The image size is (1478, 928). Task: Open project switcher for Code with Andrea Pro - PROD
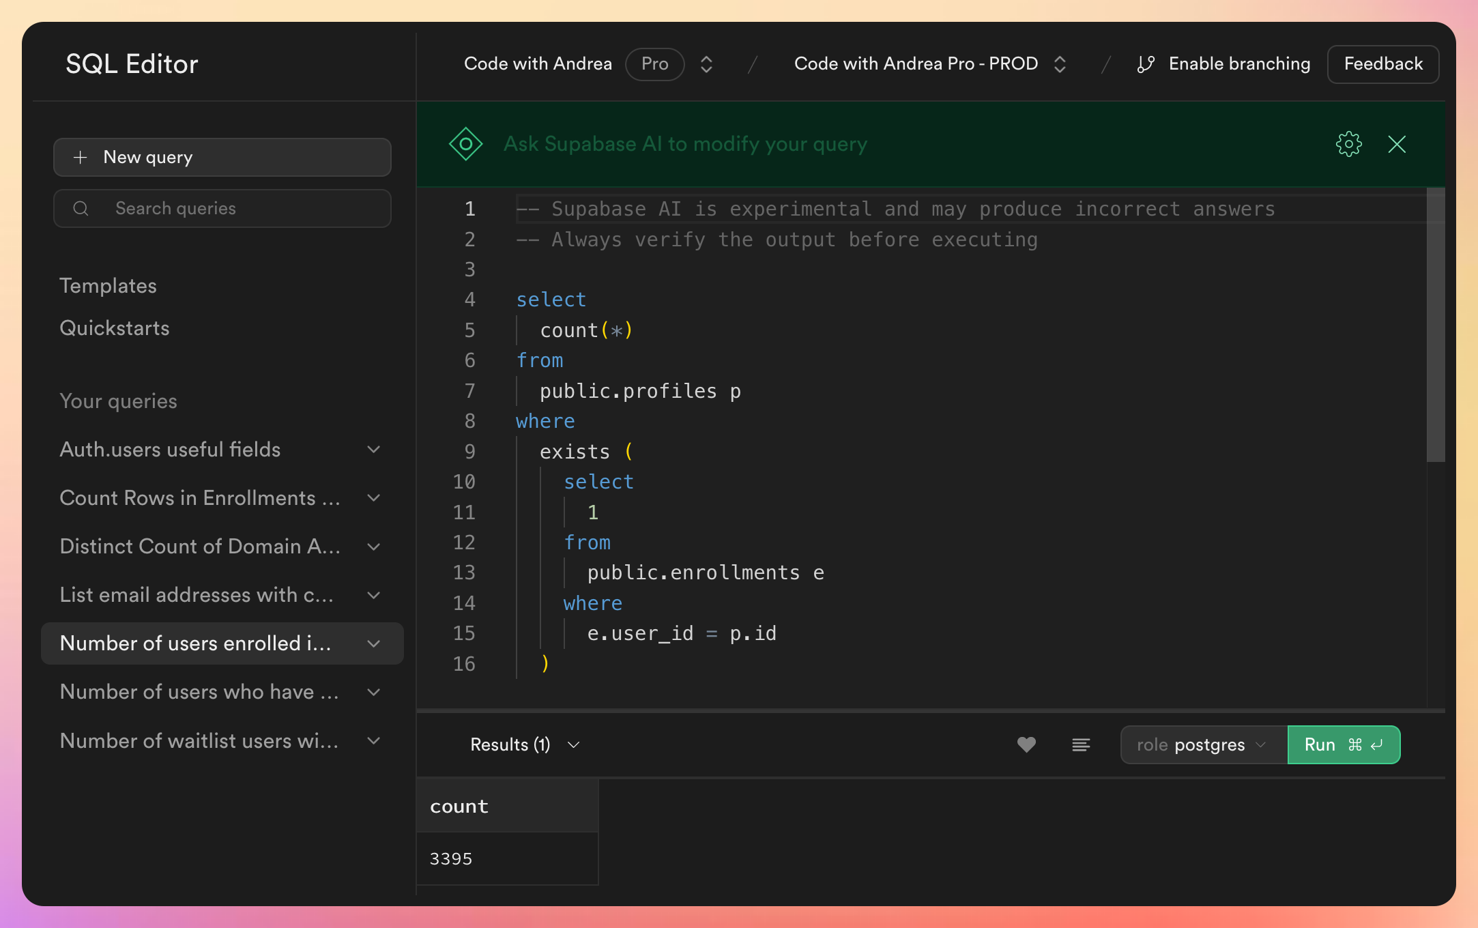[1060, 64]
